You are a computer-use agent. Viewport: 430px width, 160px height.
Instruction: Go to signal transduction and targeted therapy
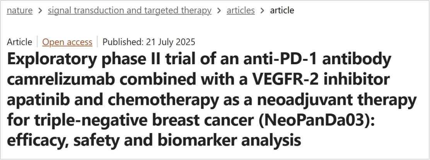pos(130,10)
